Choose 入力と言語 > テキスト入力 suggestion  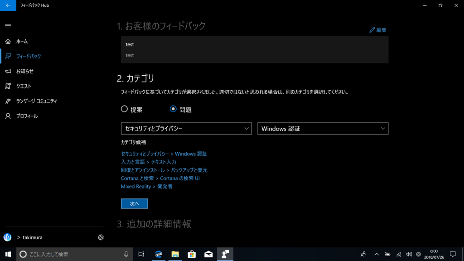[x=149, y=162]
